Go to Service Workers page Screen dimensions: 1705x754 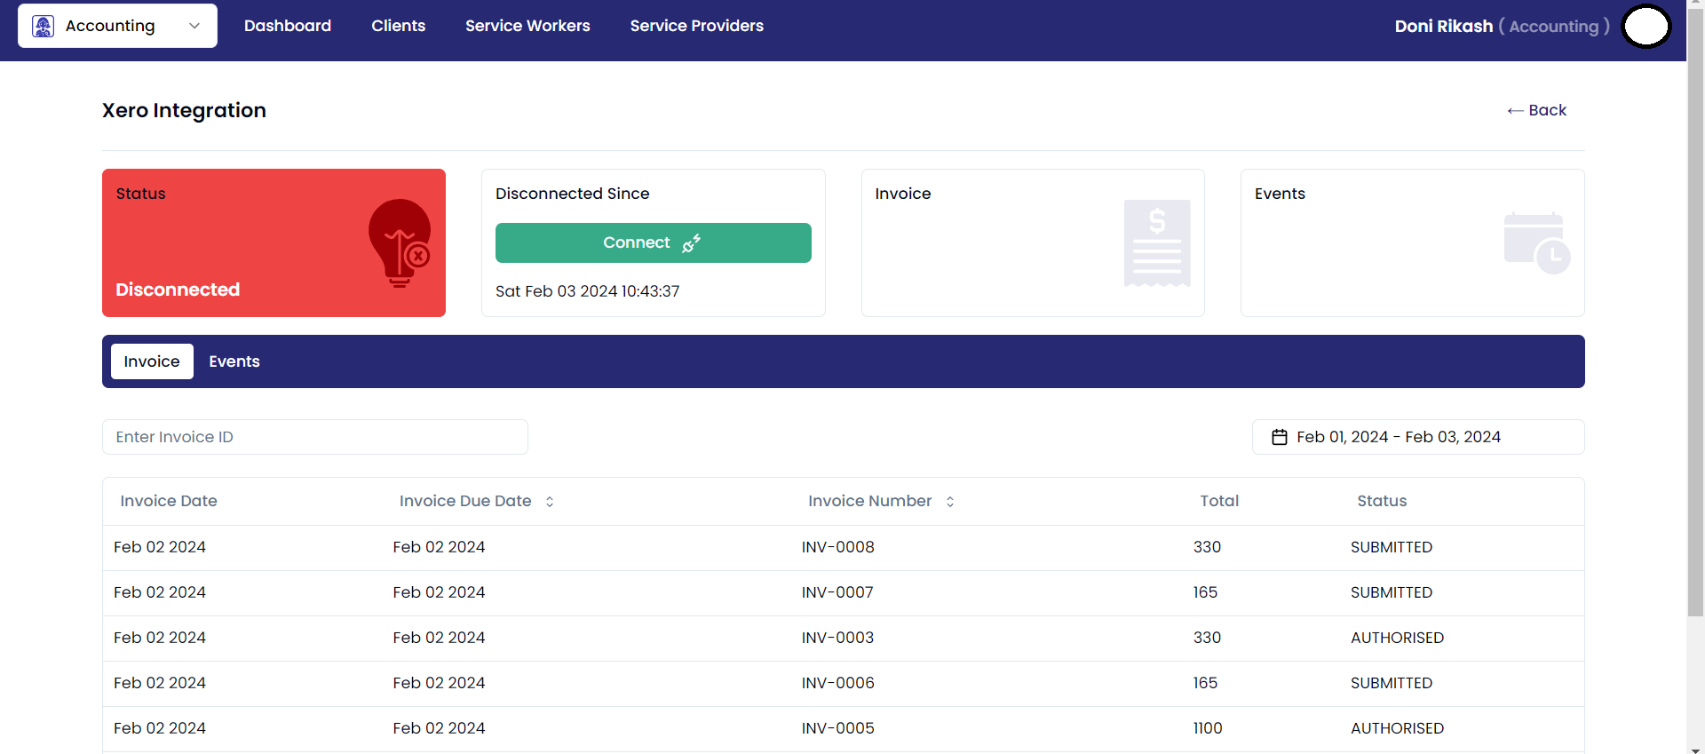point(527,26)
